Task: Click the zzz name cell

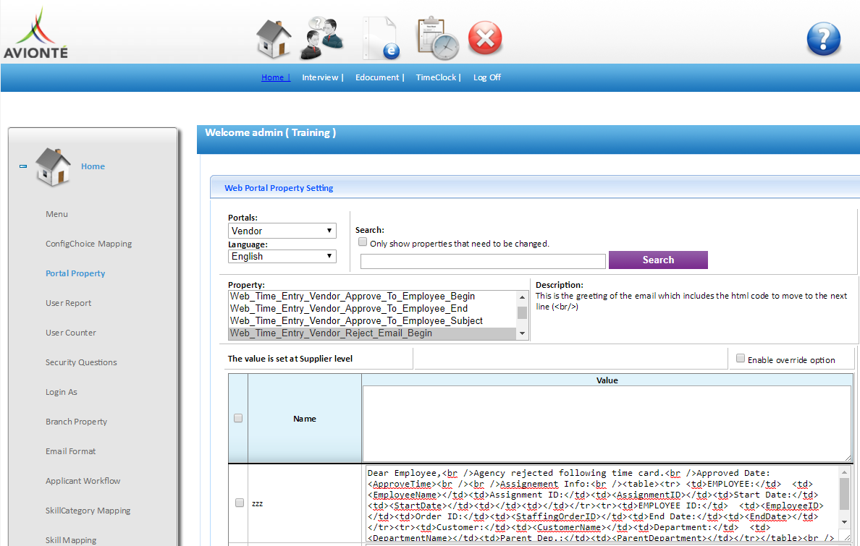Action: [305, 503]
